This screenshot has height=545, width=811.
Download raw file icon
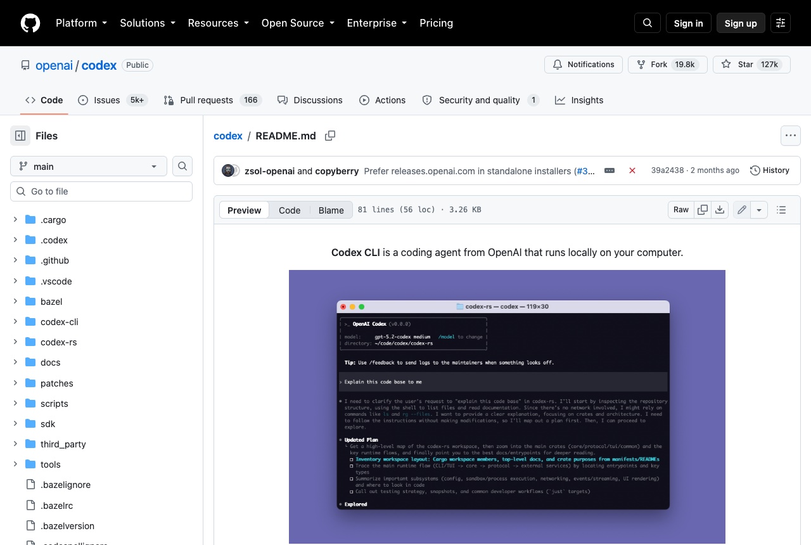coord(720,210)
